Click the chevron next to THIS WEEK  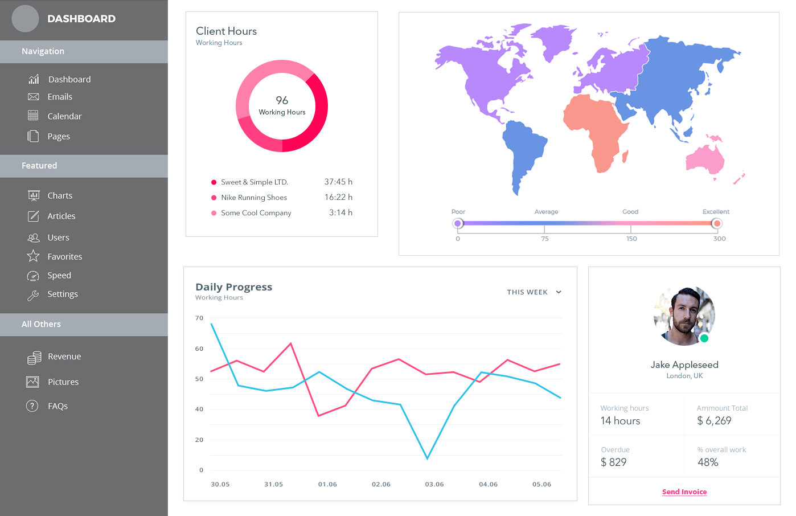[559, 292]
